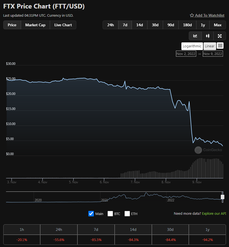Select the 24h time range
Screen dimensions: 229x247
click(x=111, y=25)
